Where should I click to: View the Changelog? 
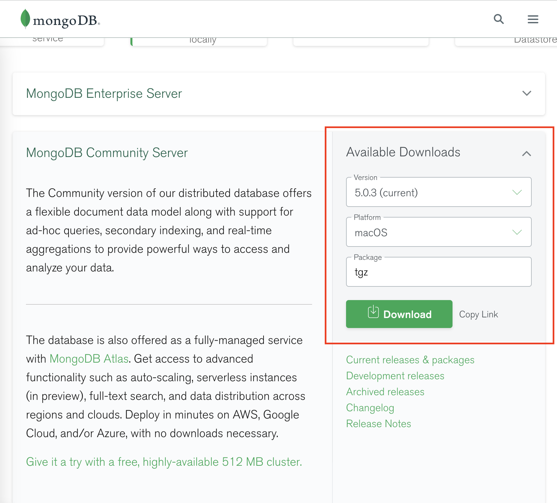pyautogui.click(x=370, y=408)
